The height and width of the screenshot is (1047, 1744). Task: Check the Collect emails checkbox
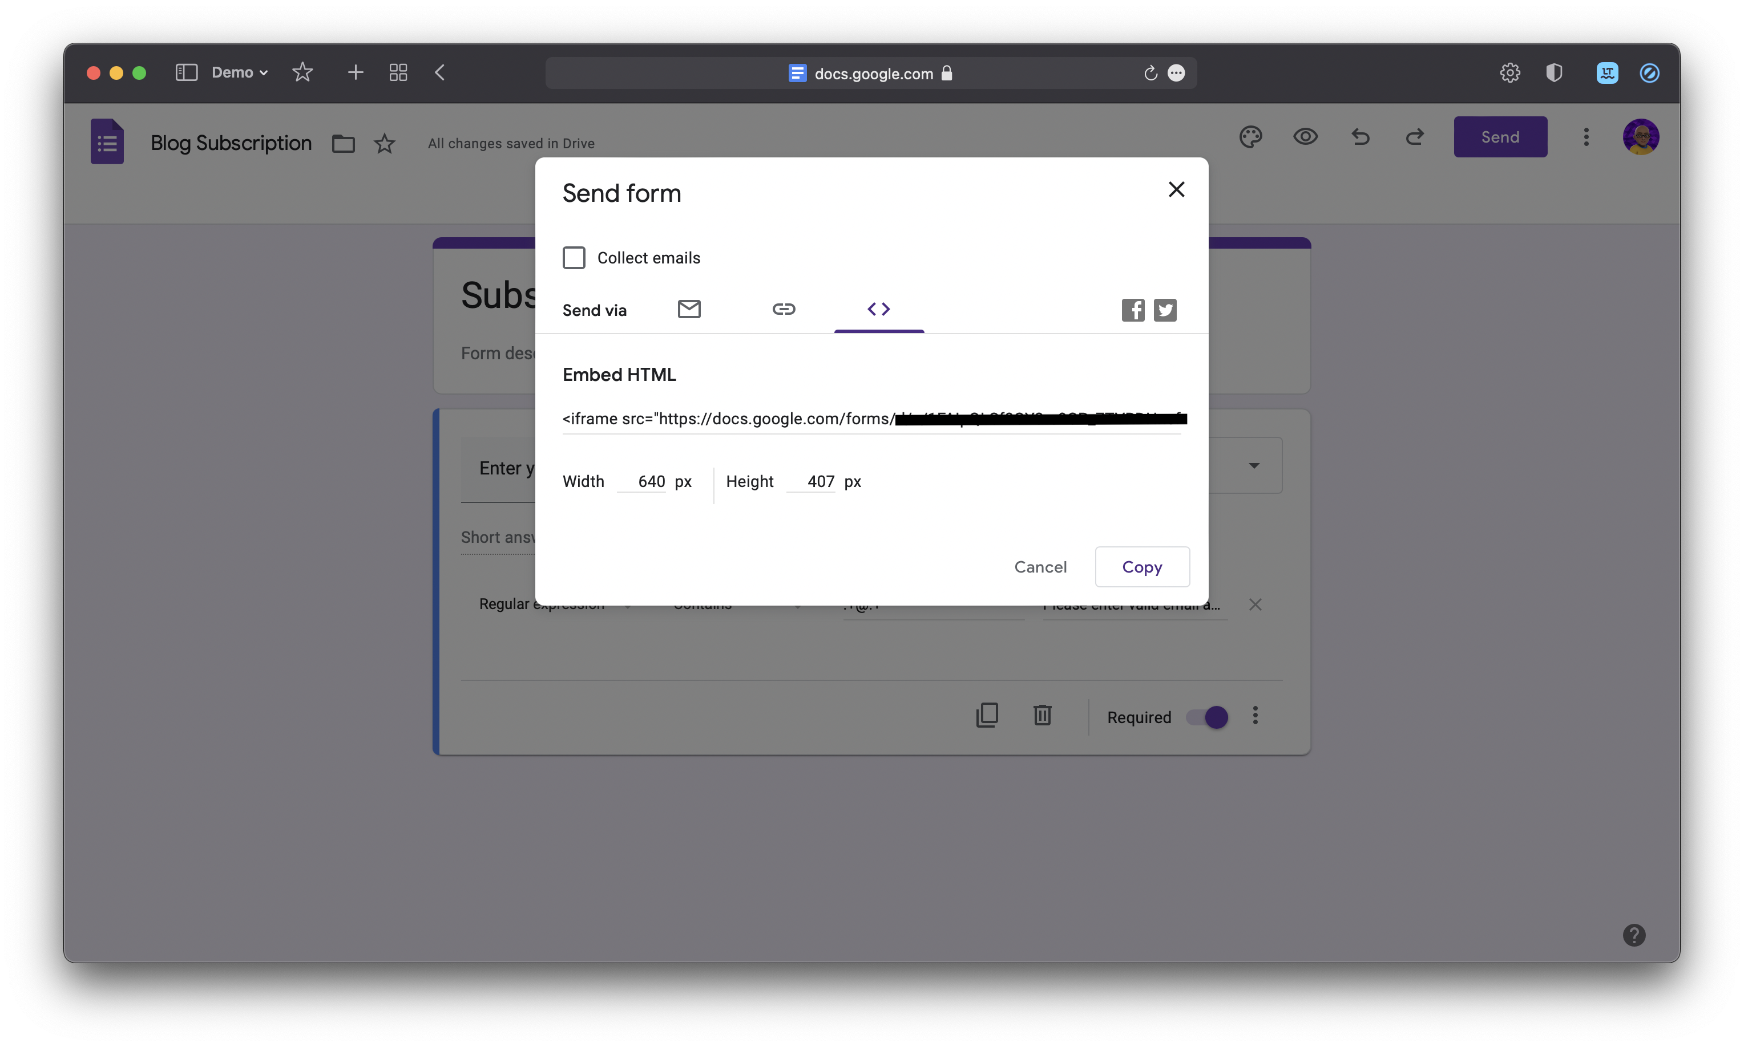coord(574,258)
